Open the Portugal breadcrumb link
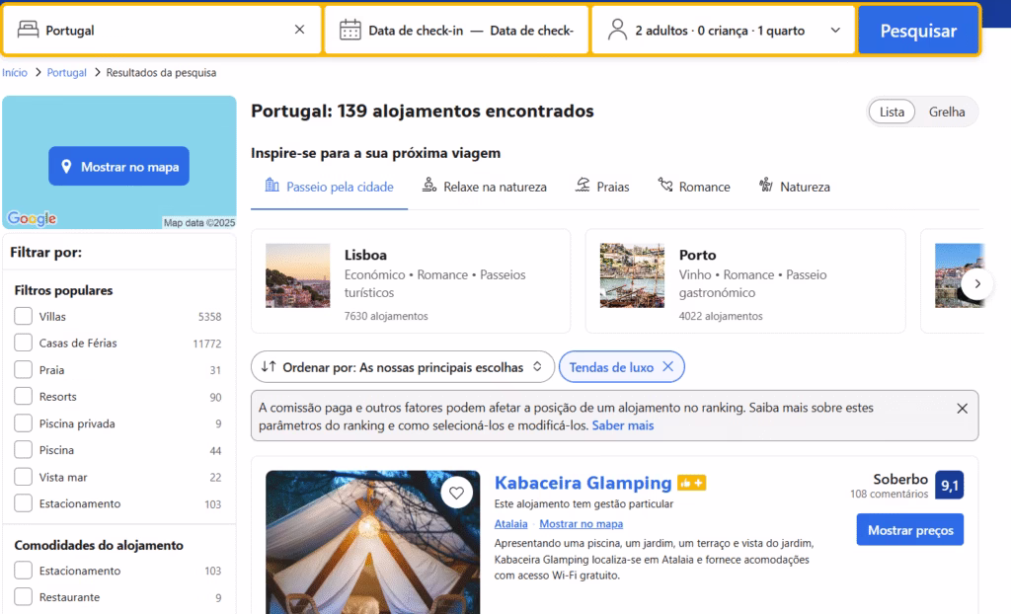 66,72
